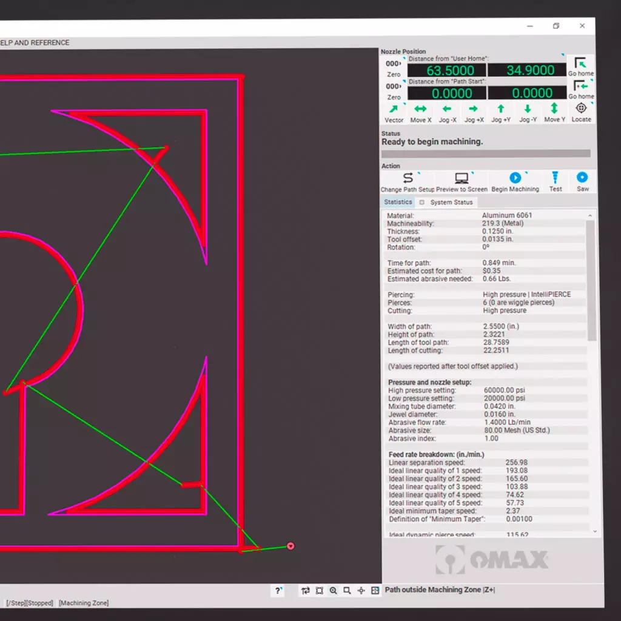Click the scroll down arrow in statistics

click(594, 531)
